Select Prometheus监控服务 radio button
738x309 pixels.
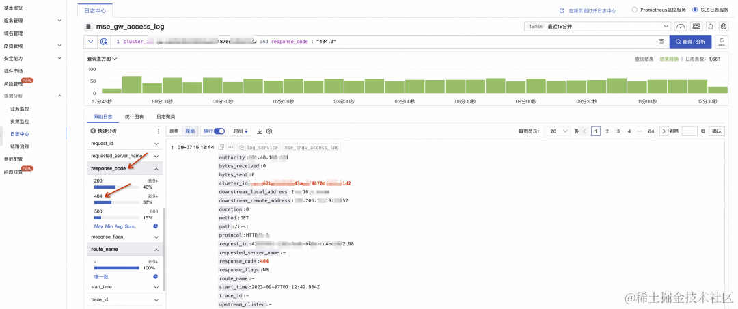(635, 10)
